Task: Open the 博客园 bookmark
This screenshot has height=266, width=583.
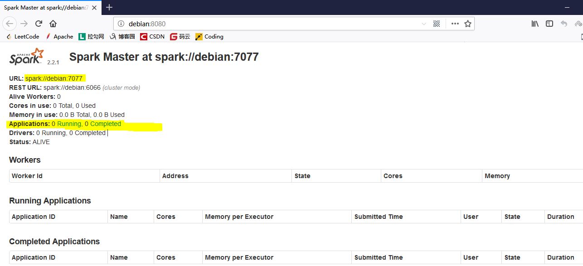Action: click(122, 37)
